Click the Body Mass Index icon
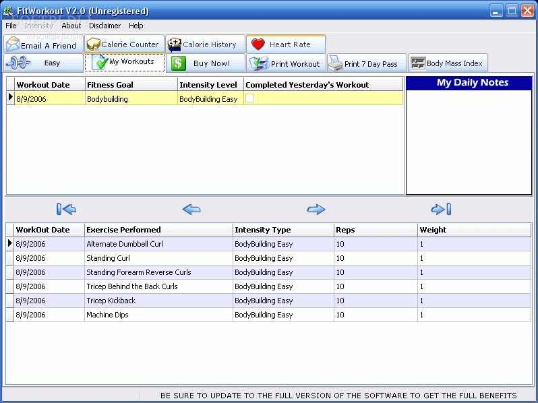Image resolution: width=538 pixels, height=403 pixels. [x=418, y=63]
